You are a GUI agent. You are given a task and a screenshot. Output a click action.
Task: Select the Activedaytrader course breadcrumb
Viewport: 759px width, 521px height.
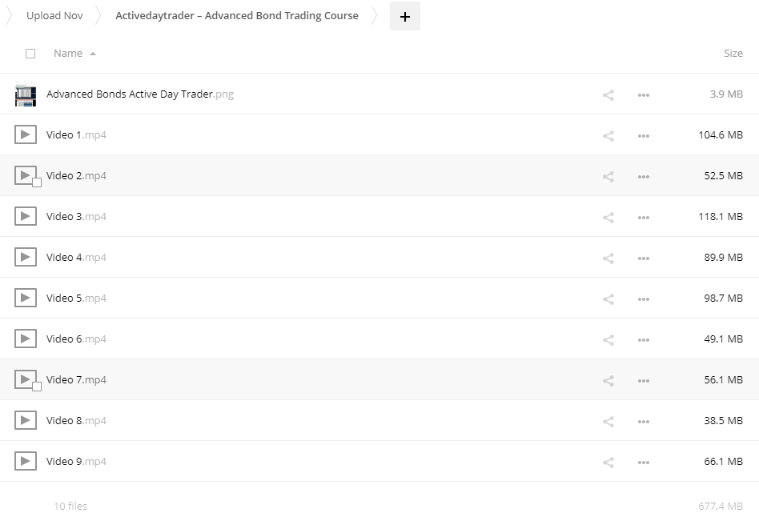click(236, 16)
